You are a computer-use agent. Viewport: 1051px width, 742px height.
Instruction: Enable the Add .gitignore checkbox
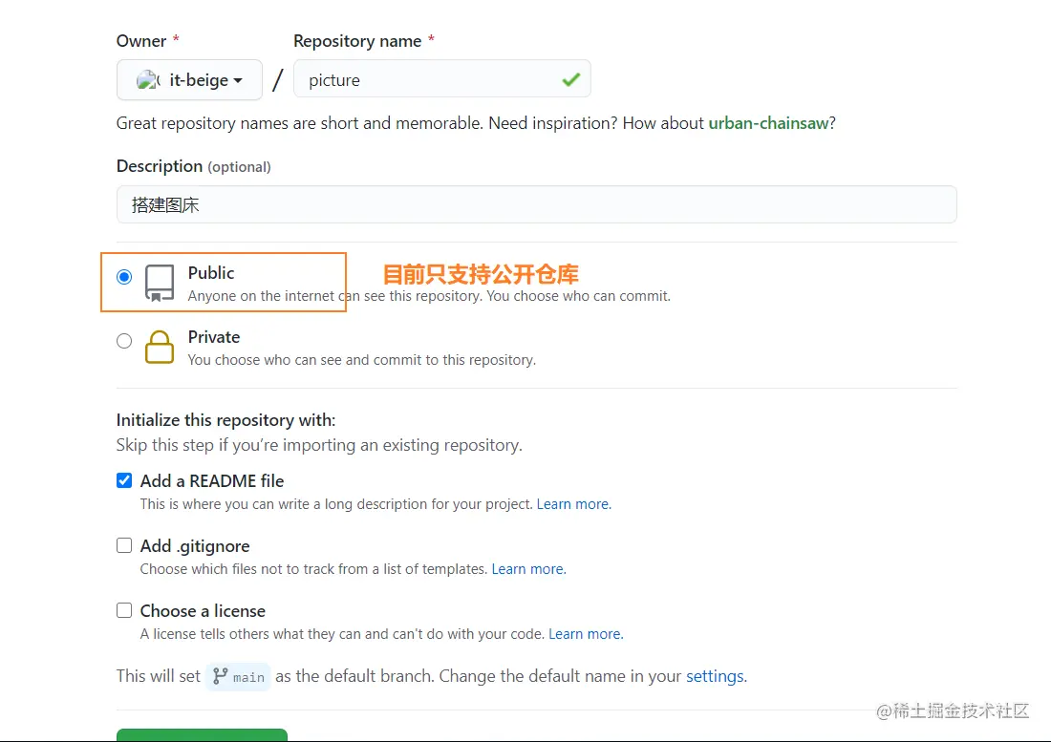click(124, 545)
